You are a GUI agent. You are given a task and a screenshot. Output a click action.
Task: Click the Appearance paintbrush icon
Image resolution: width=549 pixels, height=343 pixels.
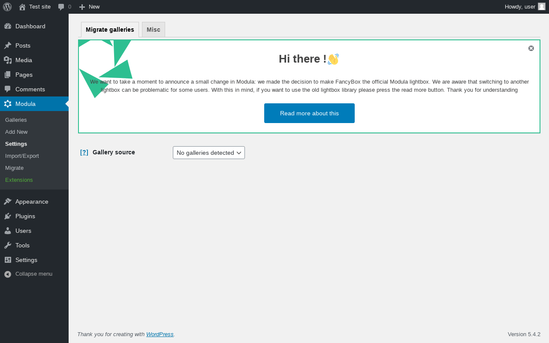[x=8, y=202]
